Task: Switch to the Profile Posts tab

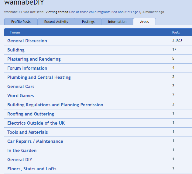Action: pos(21,22)
